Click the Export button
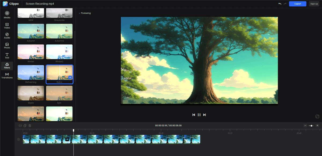 tap(298, 4)
